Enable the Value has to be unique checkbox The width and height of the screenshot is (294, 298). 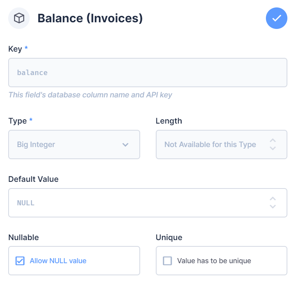point(167,261)
